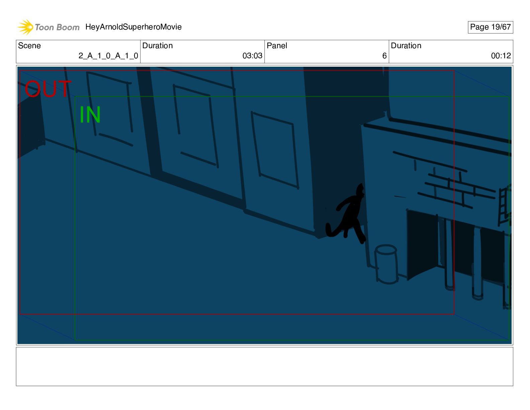
Task: Select the Panel header label
Action: pyautogui.click(x=277, y=46)
